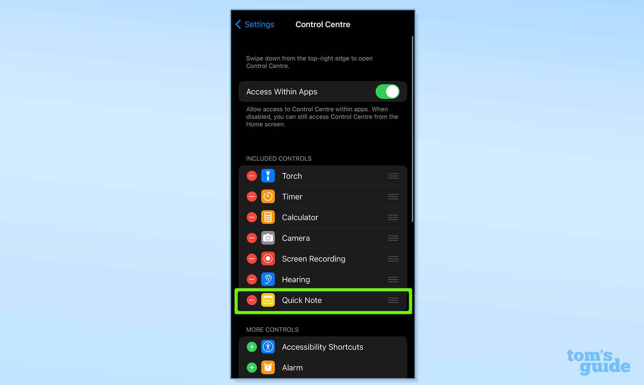Select the INCLUDED CONTROLS section header
Viewport: 644px width, 385px height.
tap(279, 158)
